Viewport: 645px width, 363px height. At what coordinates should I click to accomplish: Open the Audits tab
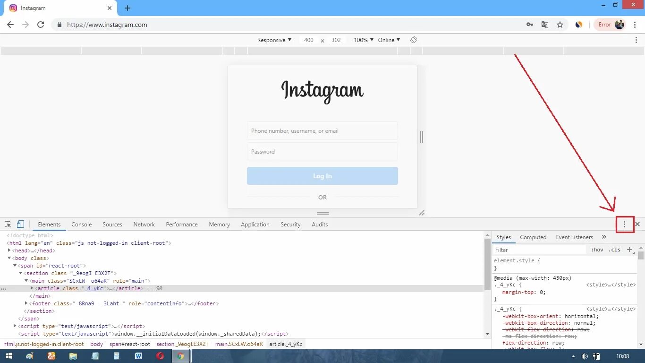pyautogui.click(x=320, y=225)
